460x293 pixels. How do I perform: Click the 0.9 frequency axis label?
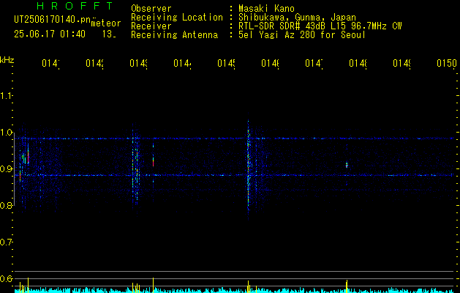6,169
